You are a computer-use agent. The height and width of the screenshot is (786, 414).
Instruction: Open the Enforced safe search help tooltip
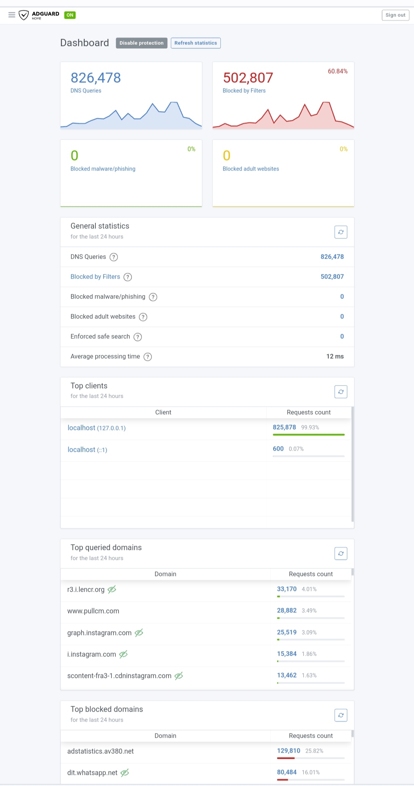point(138,337)
